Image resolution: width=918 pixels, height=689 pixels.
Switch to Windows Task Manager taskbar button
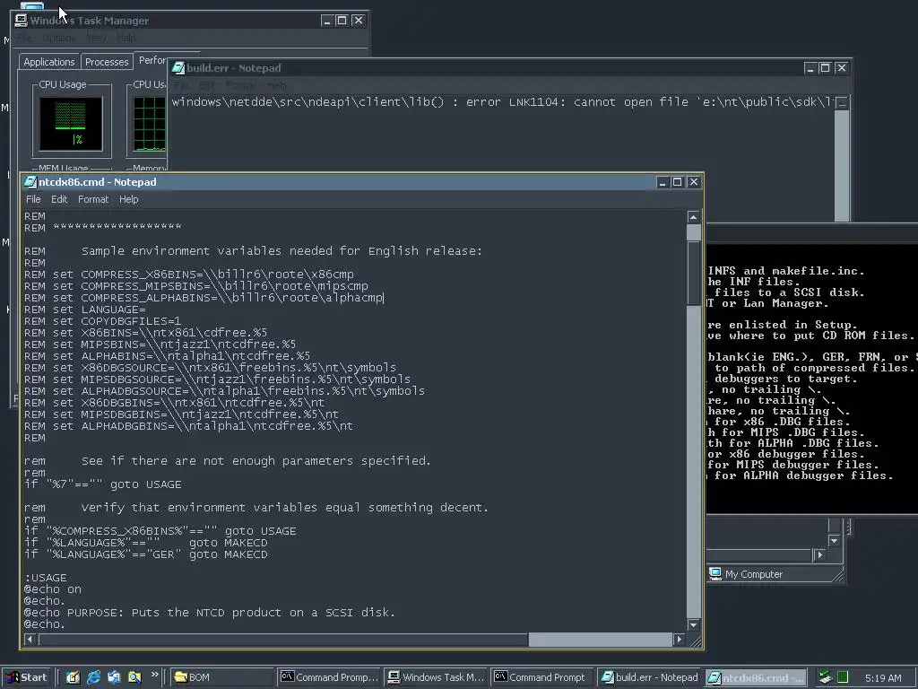(x=437, y=677)
